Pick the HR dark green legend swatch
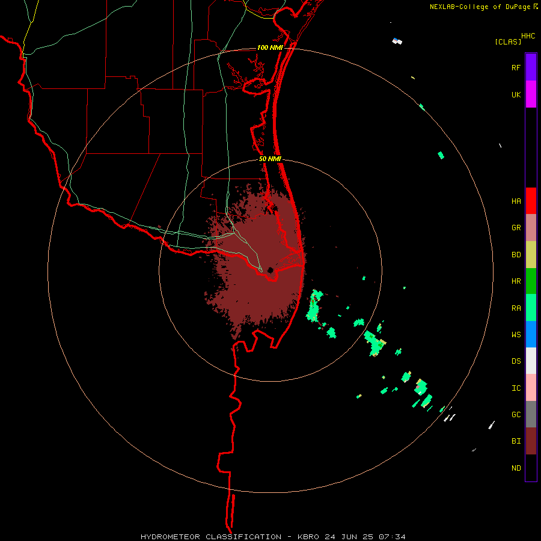Viewport: 541px width, 541px height. click(531, 281)
